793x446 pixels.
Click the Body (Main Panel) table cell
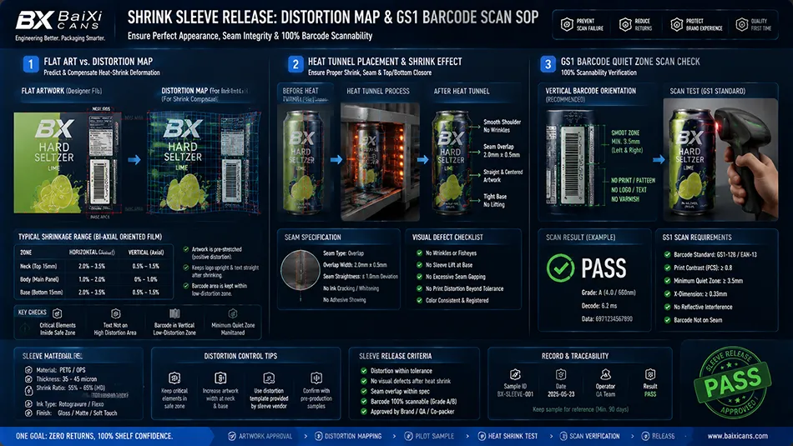tap(39, 279)
